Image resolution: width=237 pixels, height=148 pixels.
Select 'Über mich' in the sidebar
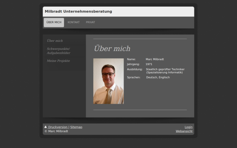point(55,41)
